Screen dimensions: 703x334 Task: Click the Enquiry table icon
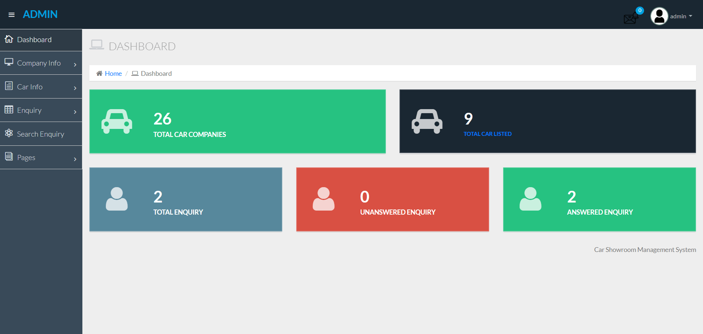(8, 110)
